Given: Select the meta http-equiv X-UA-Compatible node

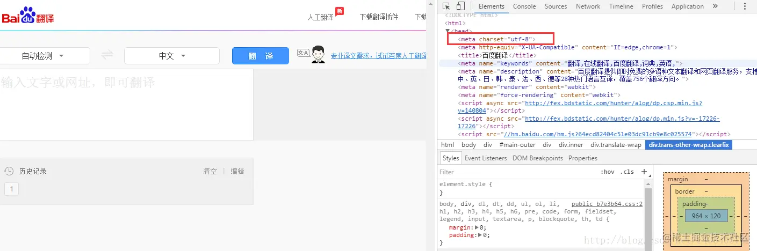Looking at the screenshot, I should coord(567,47).
